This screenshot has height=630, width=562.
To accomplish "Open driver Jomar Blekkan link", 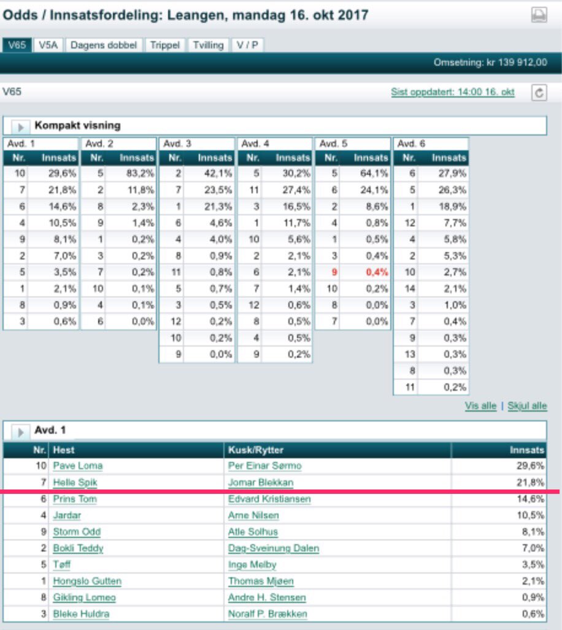I will coord(261,483).
